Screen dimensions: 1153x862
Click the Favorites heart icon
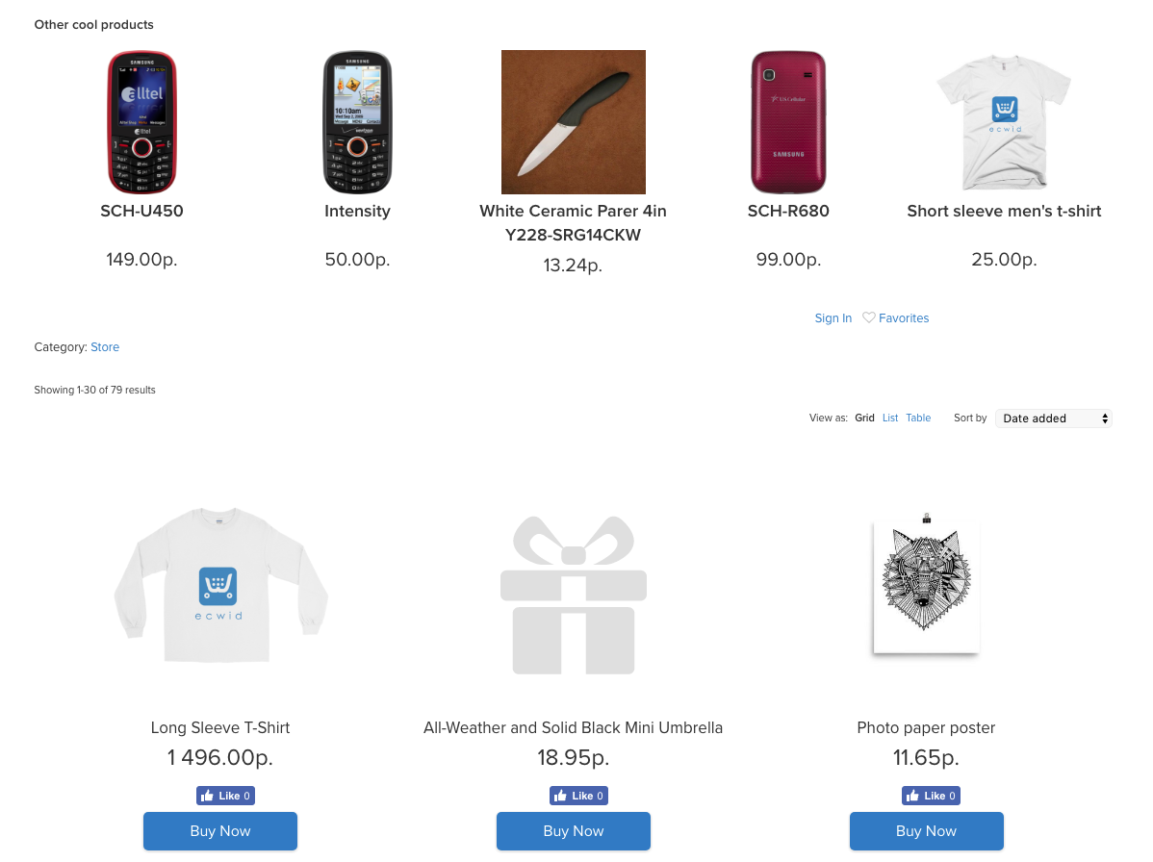(x=868, y=317)
